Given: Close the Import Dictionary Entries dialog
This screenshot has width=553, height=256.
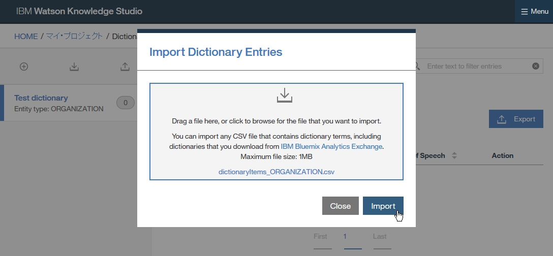Looking at the screenshot, I should point(340,206).
